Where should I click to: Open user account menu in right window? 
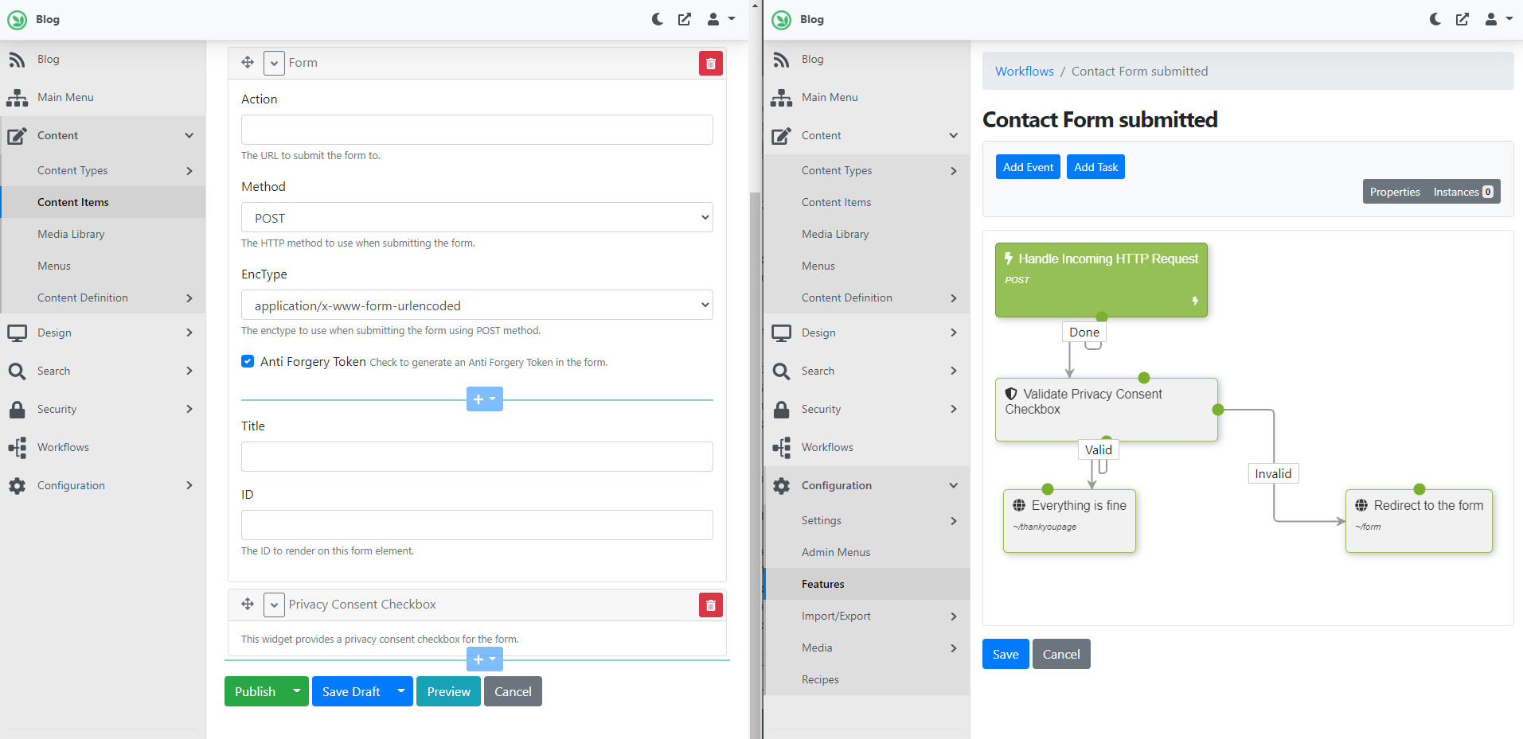click(1498, 19)
